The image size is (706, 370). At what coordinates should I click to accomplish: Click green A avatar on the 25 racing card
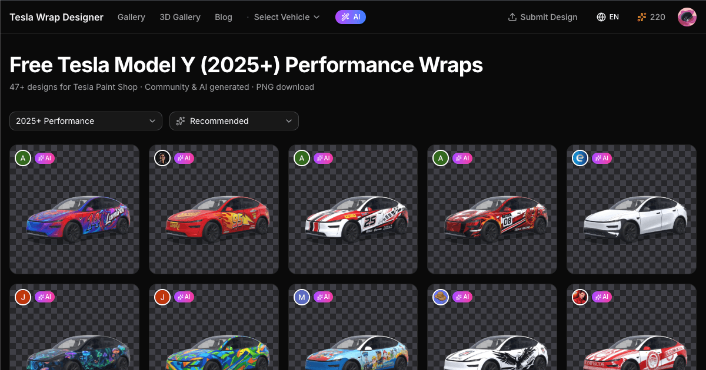302,158
